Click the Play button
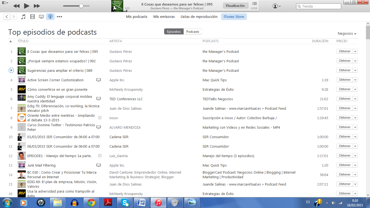The image size is (370, 208). coord(27,6)
